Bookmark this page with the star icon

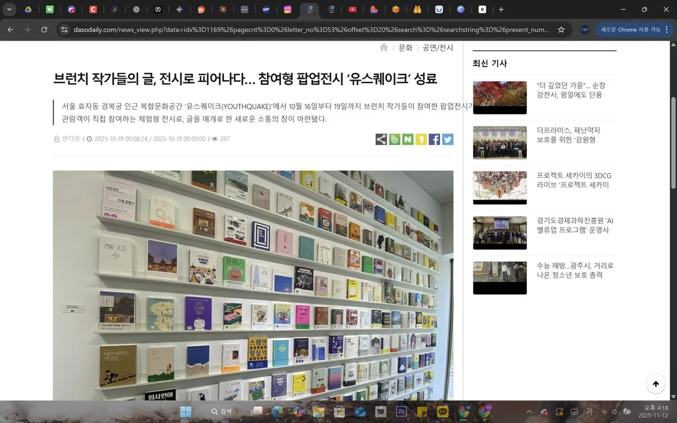pos(561,29)
